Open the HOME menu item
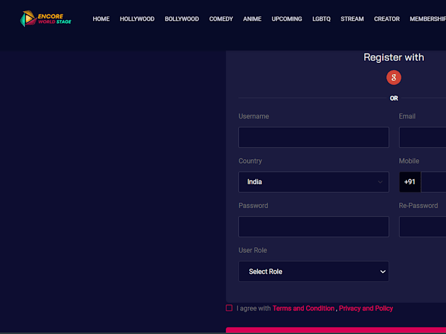 [101, 19]
